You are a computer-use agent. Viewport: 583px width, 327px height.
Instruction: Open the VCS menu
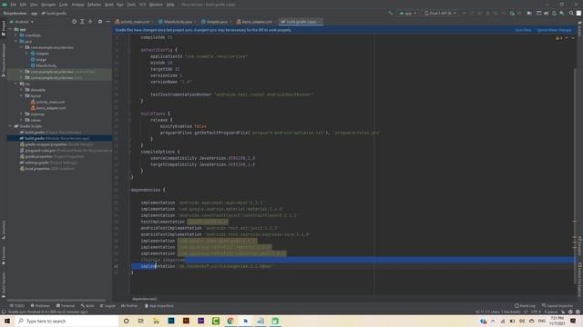142,5
